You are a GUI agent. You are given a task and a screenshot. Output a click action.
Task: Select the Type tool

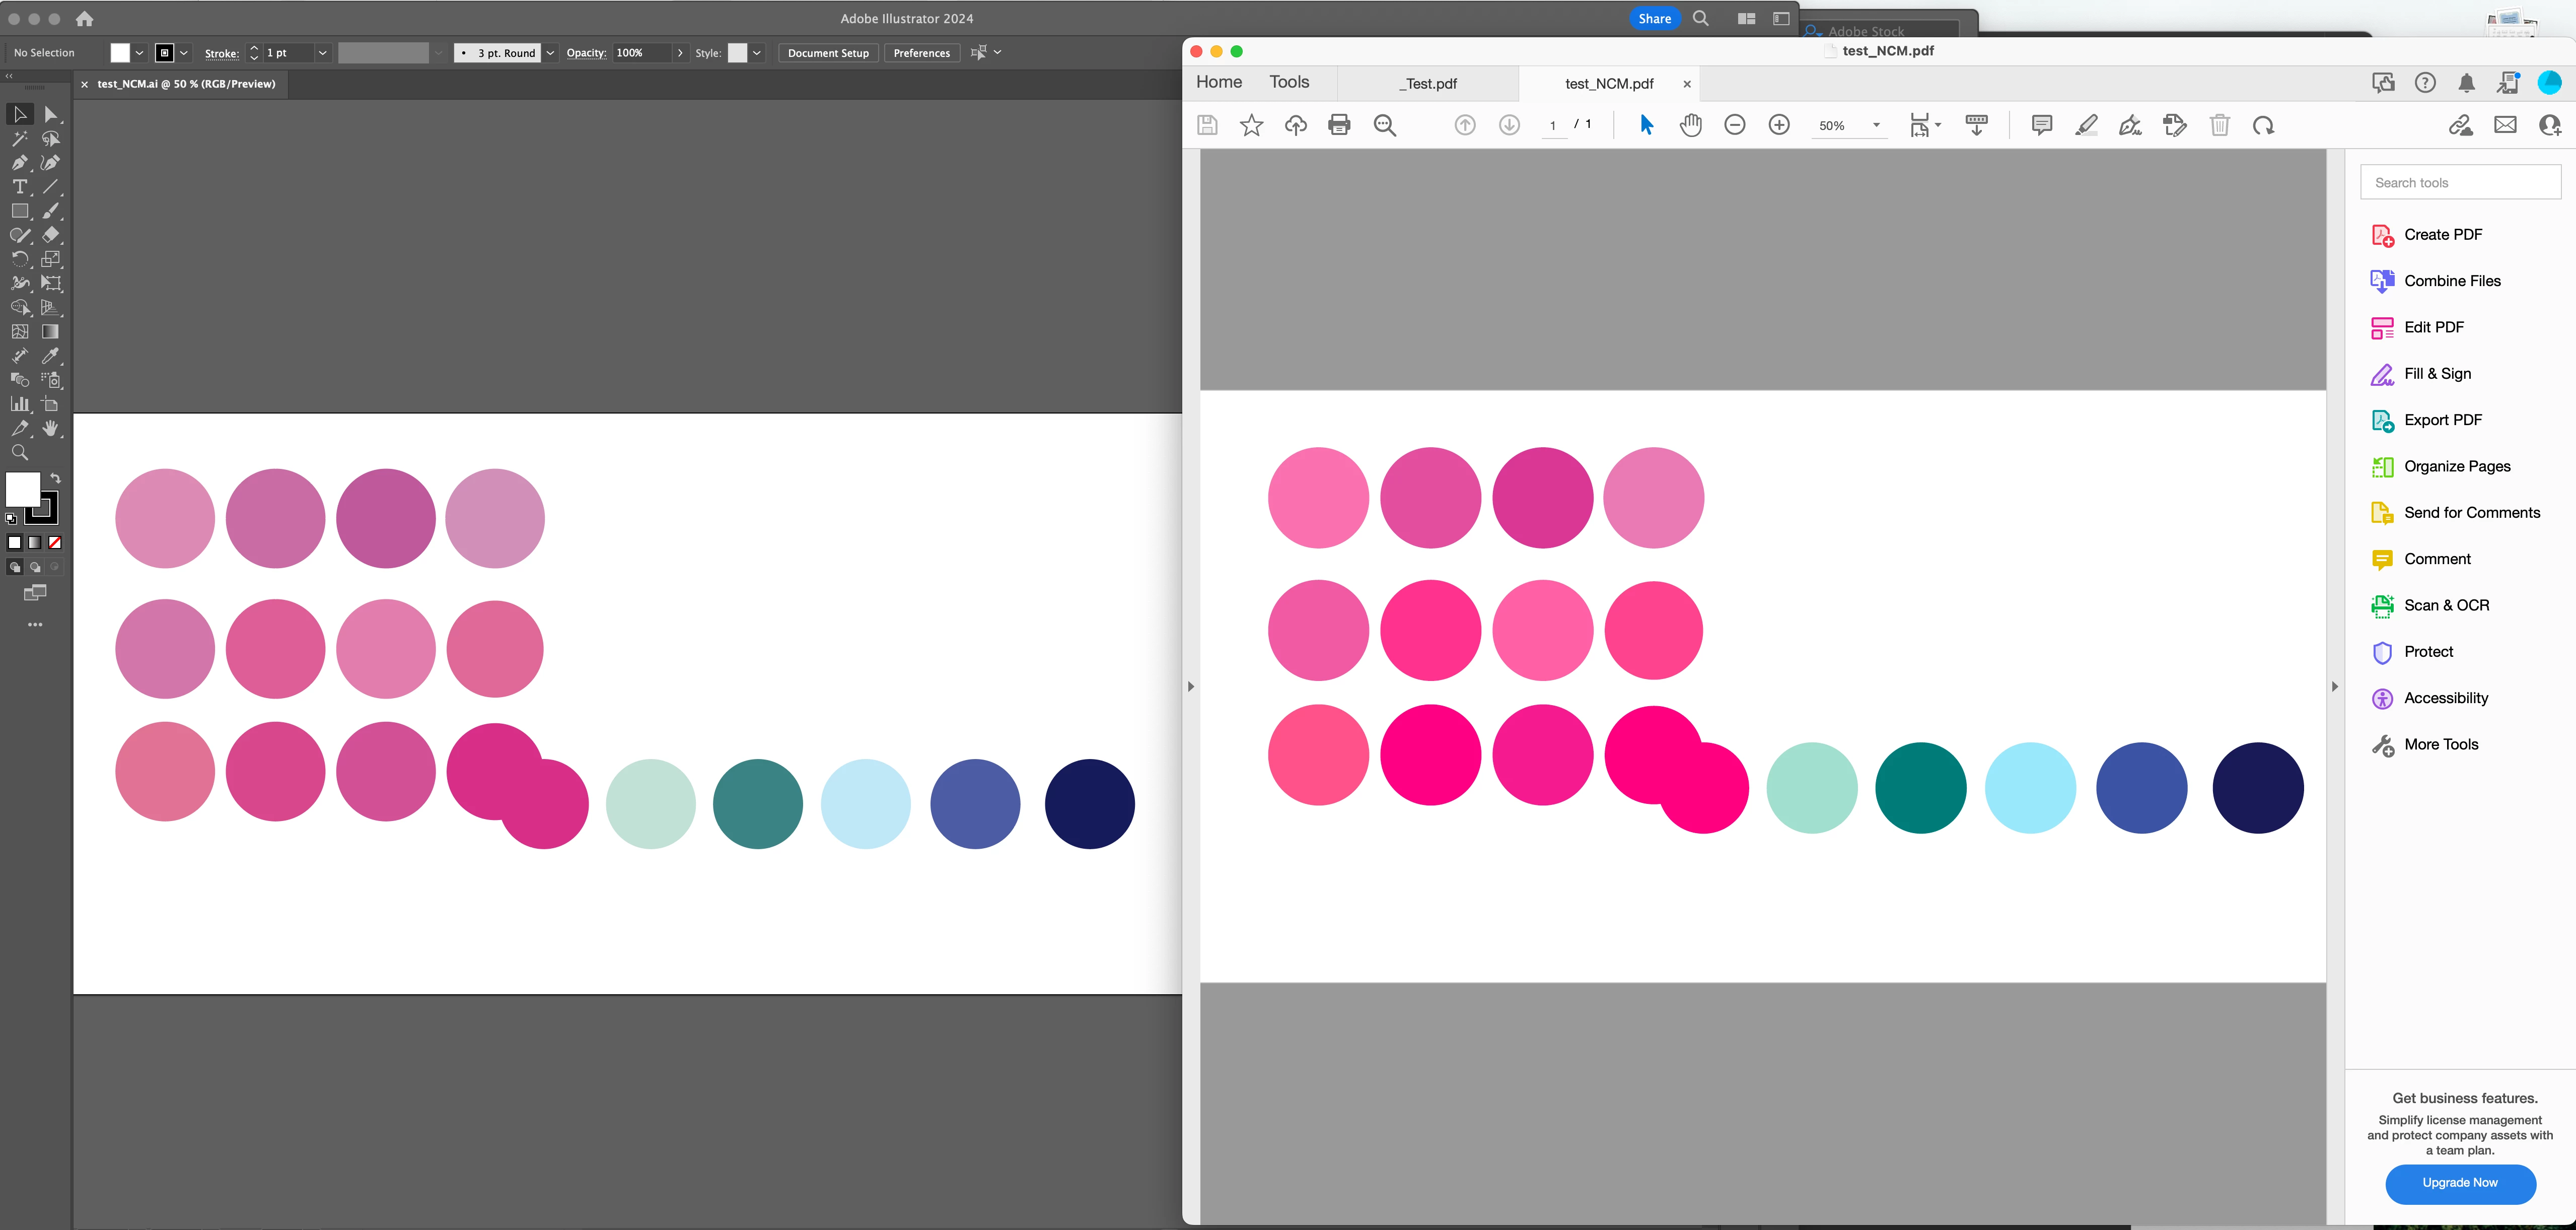[19, 187]
